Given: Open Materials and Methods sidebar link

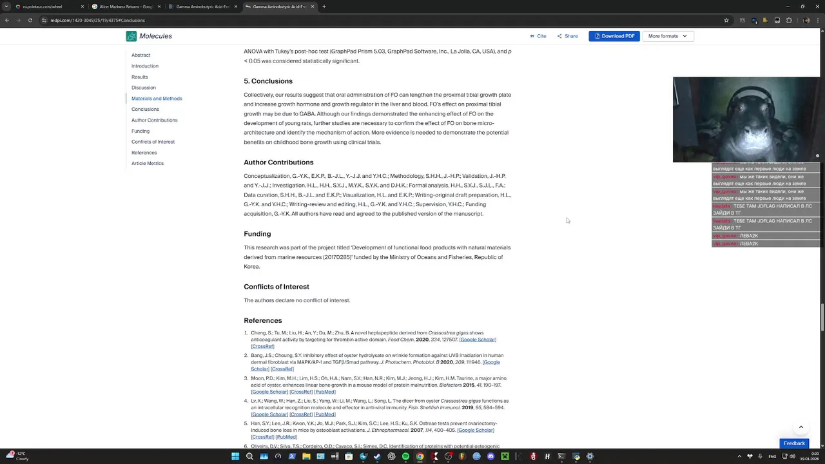Looking at the screenshot, I should tap(157, 99).
